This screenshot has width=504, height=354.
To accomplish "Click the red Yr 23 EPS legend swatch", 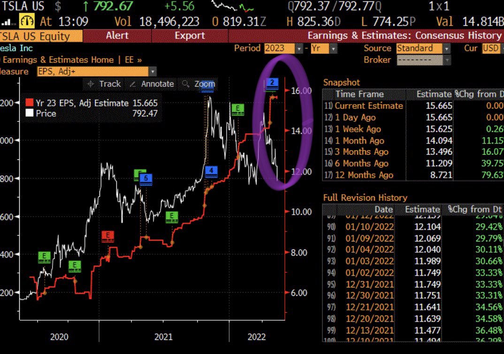I will click(x=30, y=103).
